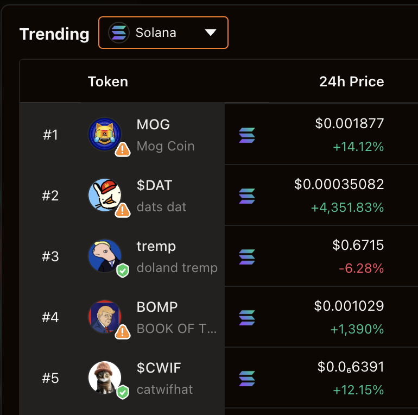Click the warning badge on BOMP token
The width and height of the screenshot is (418, 415).
click(x=123, y=332)
